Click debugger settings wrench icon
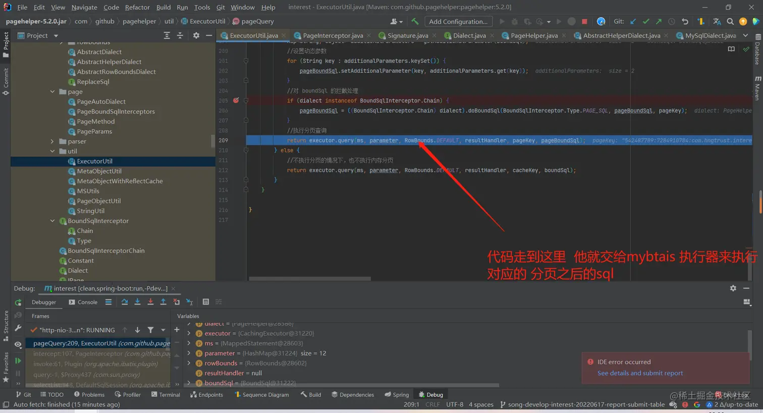 [18, 328]
